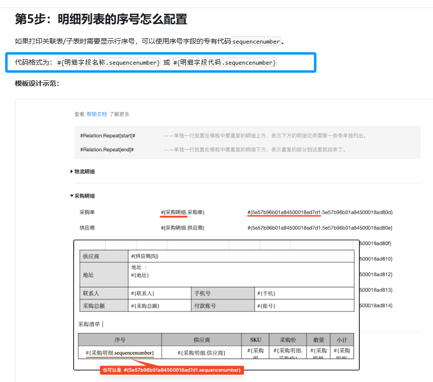The width and height of the screenshot is (433, 382).
Task: Click the 第5步 section heading
Action: pyautogui.click(x=101, y=19)
